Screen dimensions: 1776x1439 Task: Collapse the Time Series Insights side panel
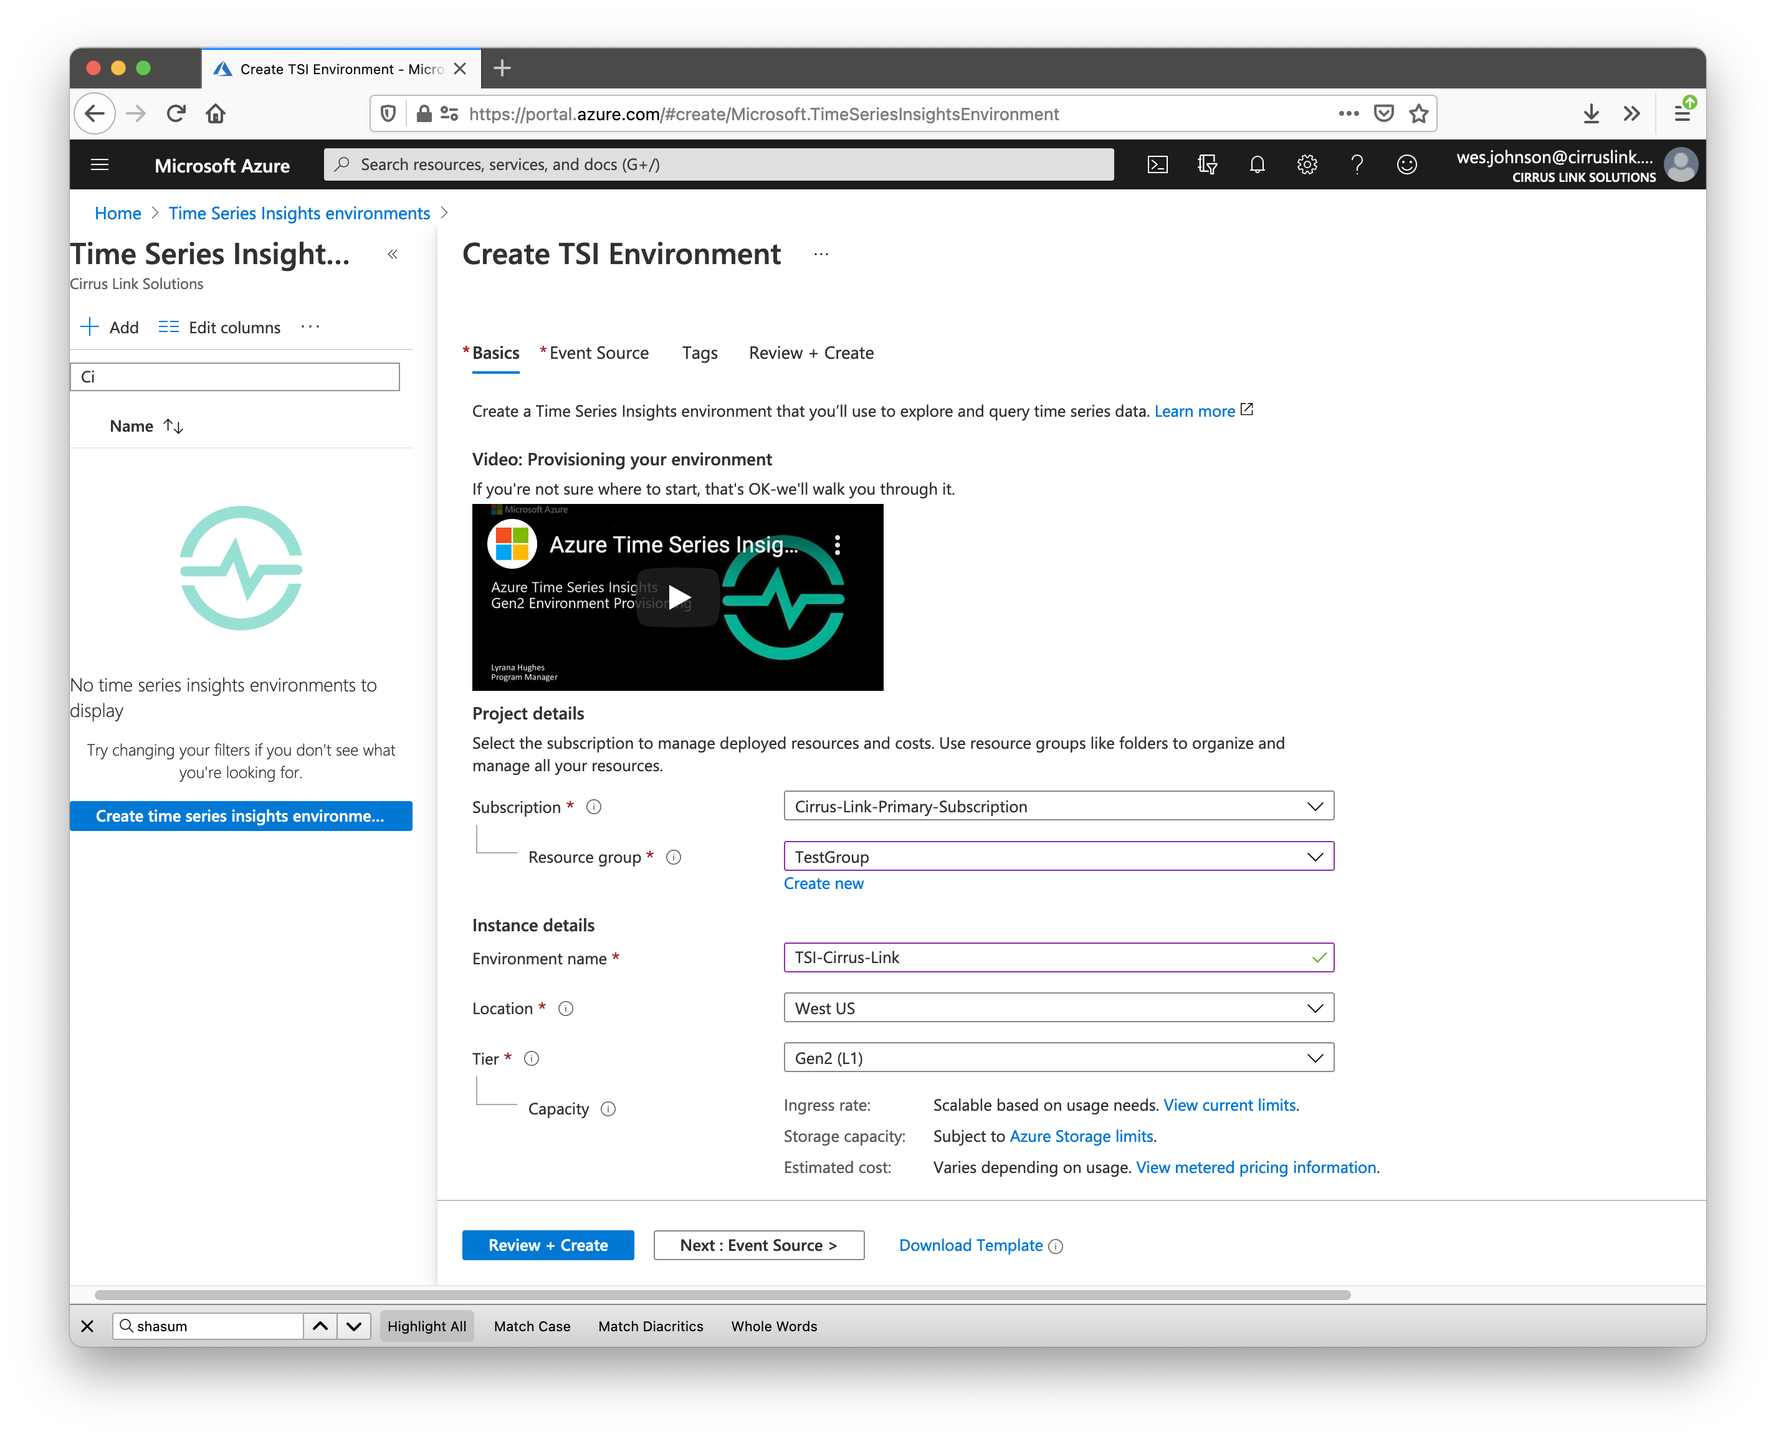click(x=393, y=255)
